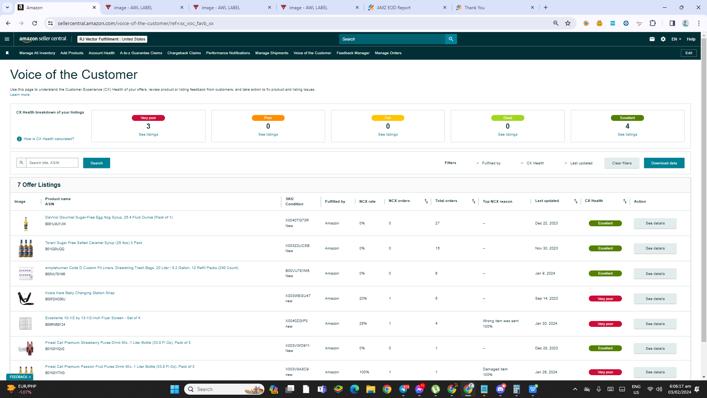The height and width of the screenshot is (398, 707).
Task: Click the top Seller Central search field
Action: 392,39
